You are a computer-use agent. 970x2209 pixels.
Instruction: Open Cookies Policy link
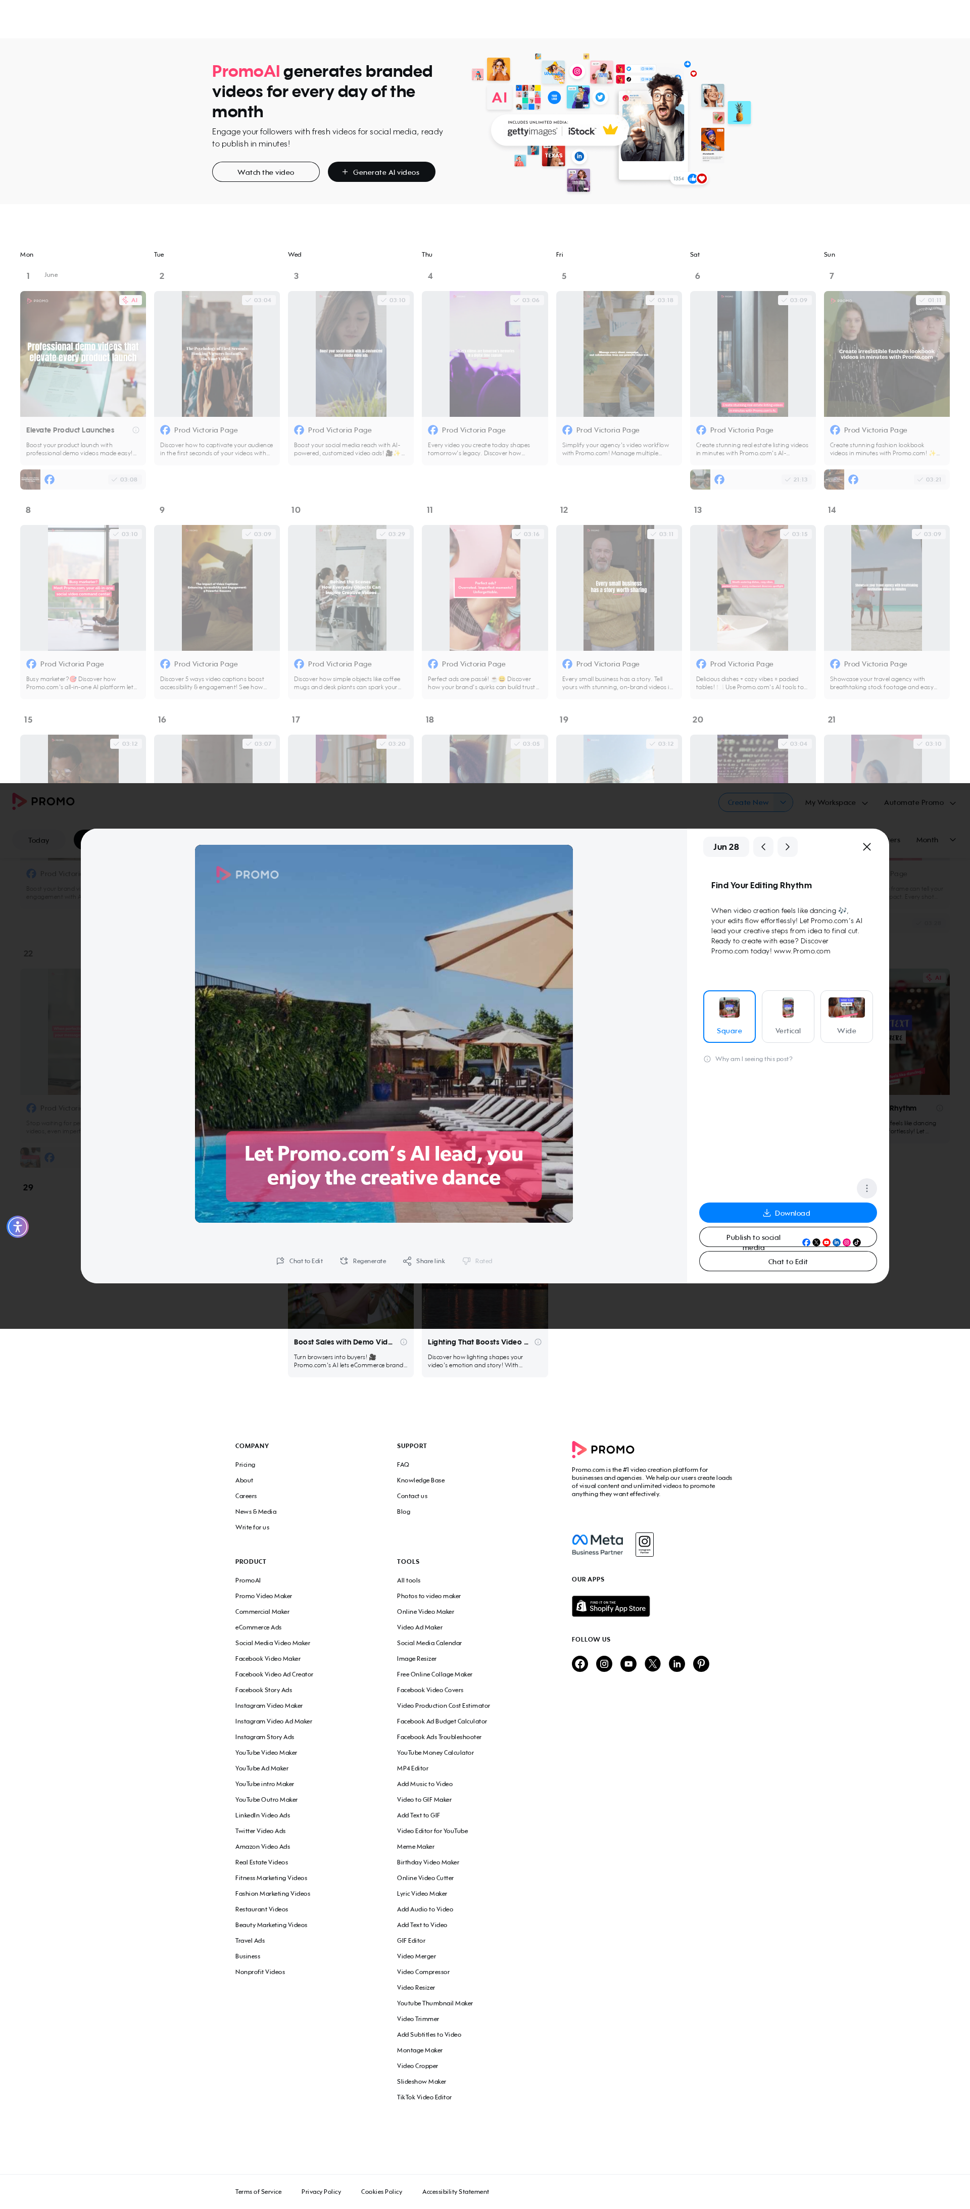coord(381,2192)
